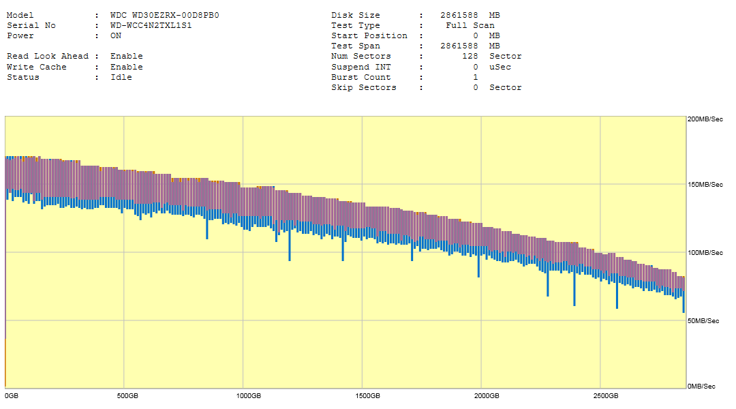The image size is (736, 409).
Task: Click the Disk Size label
Action: (x=356, y=15)
